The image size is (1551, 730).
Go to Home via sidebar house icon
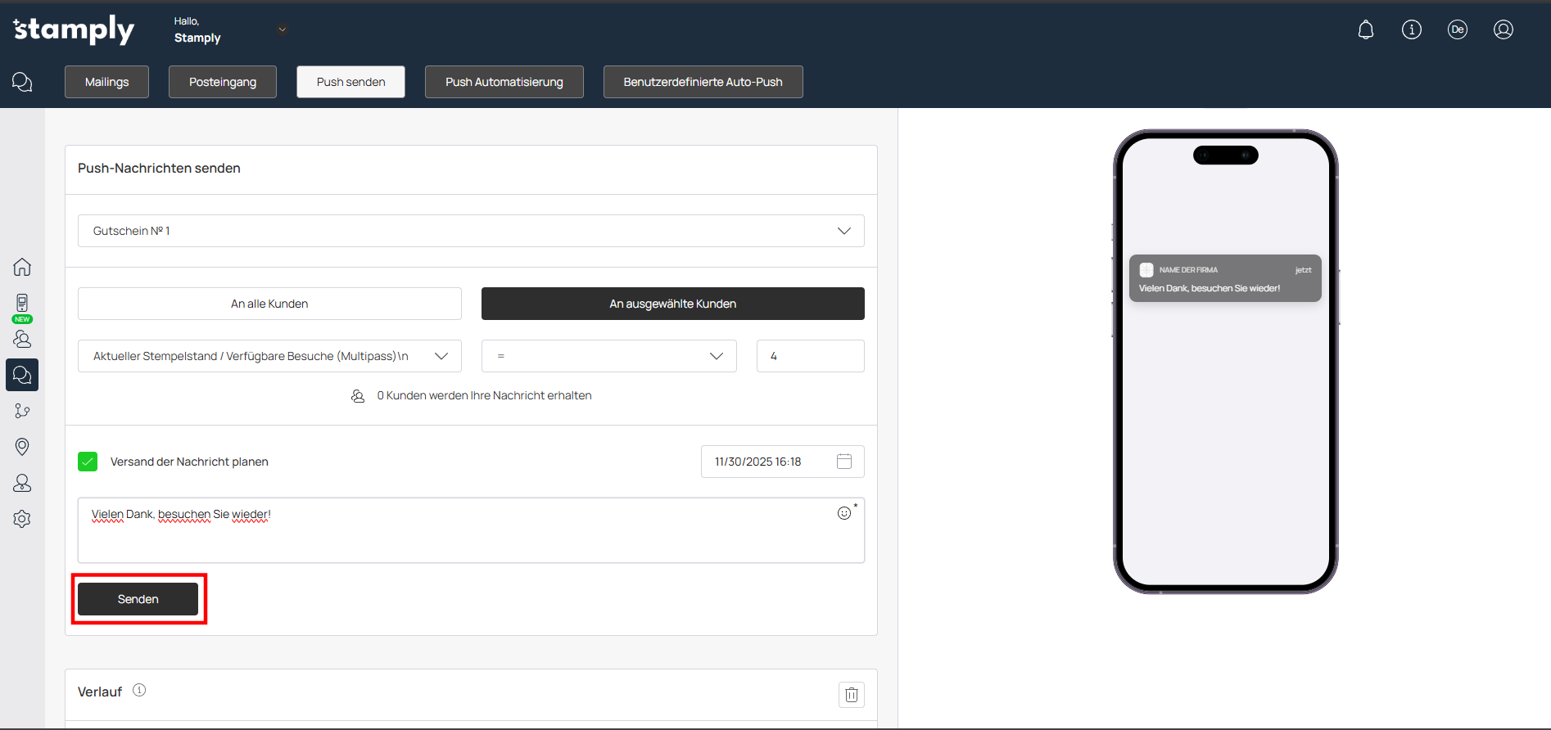pyautogui.click(x=22, y=267)
